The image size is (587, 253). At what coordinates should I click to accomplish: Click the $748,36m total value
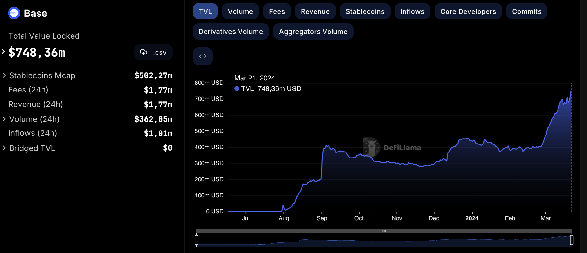[37, 53]
